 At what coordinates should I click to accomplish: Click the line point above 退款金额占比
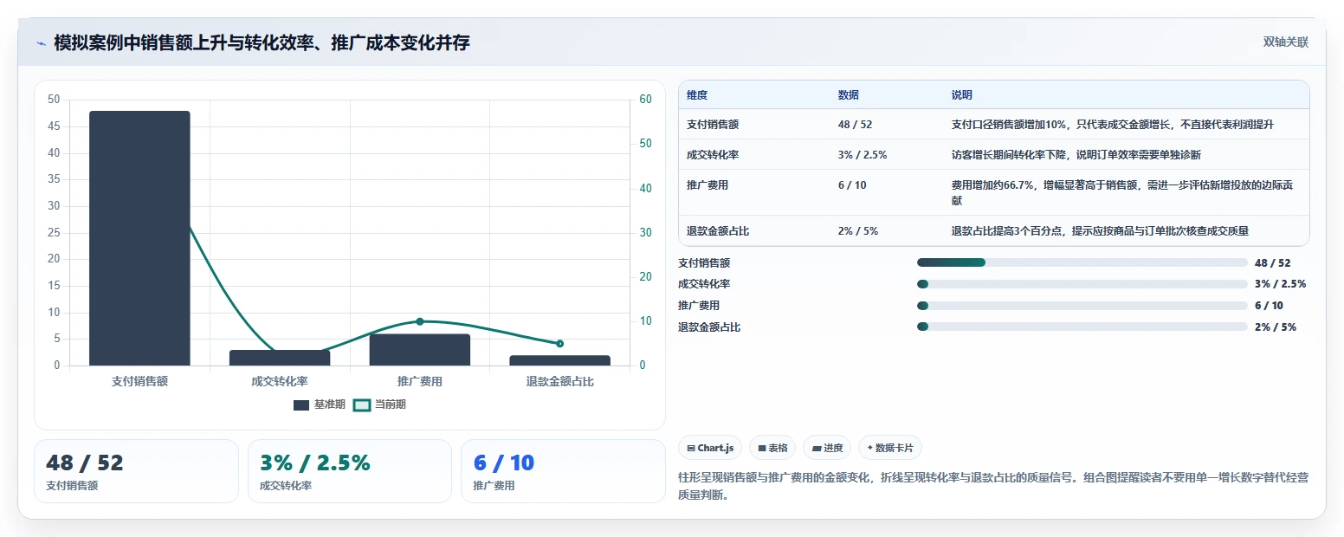[x=559, y=344]
